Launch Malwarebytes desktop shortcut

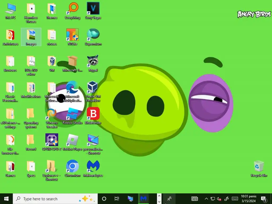(x=93, y=169)
